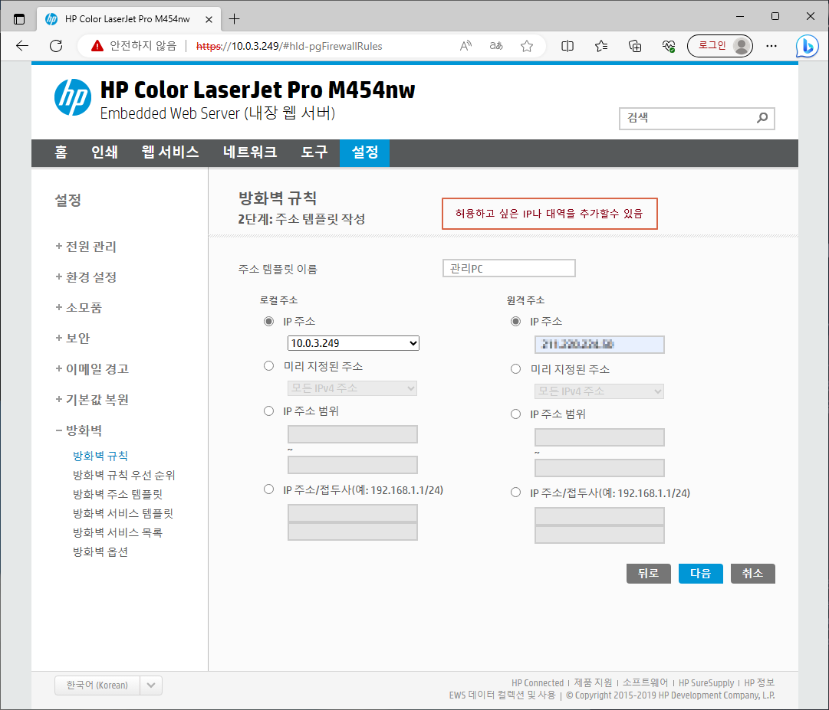Click the browser address bar URL
Viewport: 829px width, 710px height.
[288, 46]
